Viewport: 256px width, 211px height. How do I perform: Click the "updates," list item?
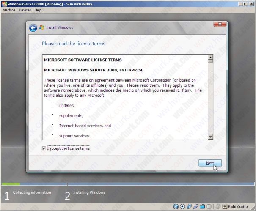point(67,106)
